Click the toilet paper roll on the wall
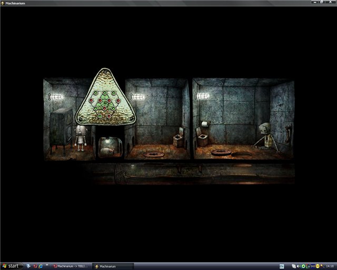Image resolution: width=337 pixels, height=270 pixels. pos(205,124)
